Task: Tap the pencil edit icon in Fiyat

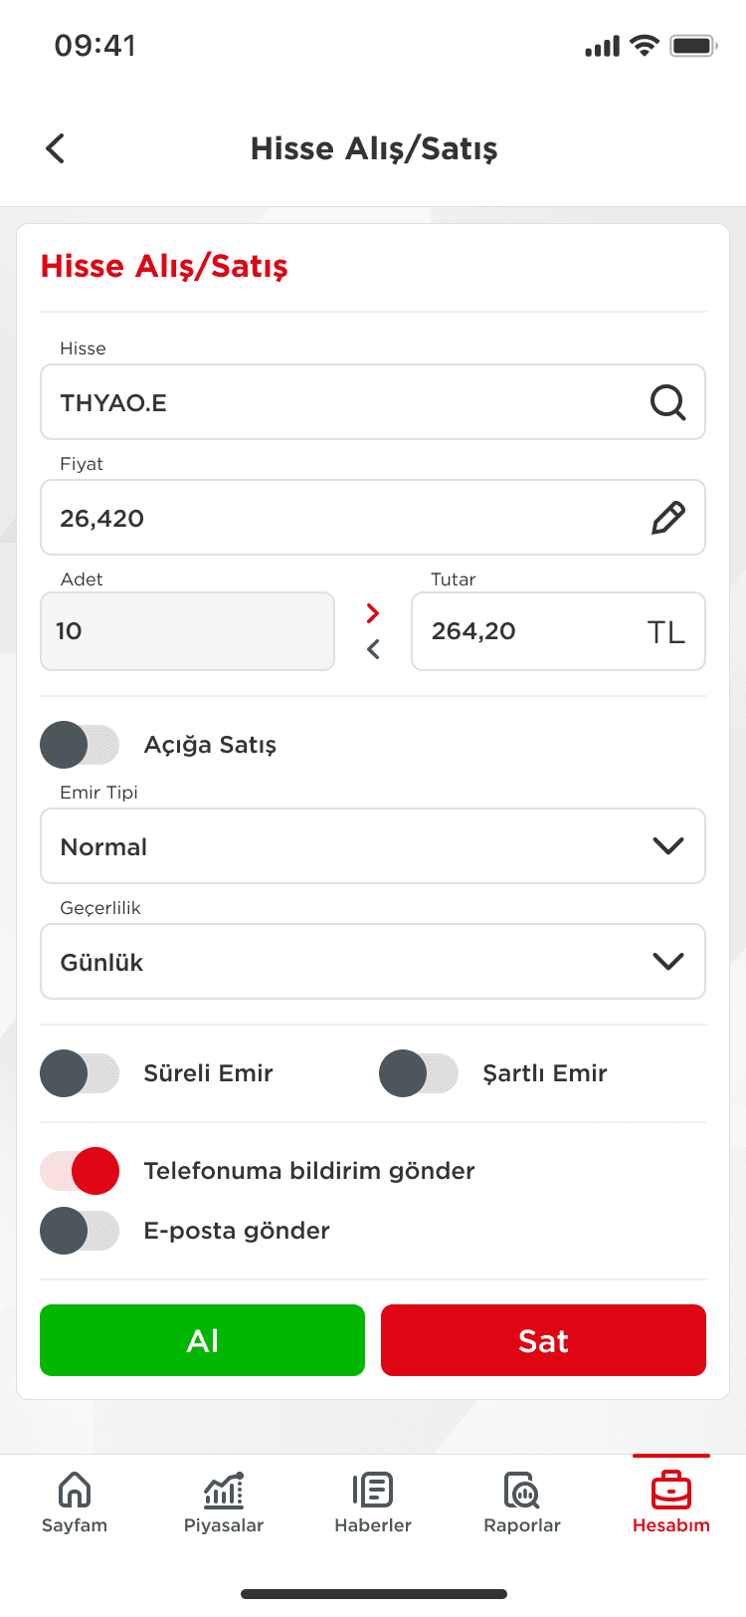Action: [667, 518]
